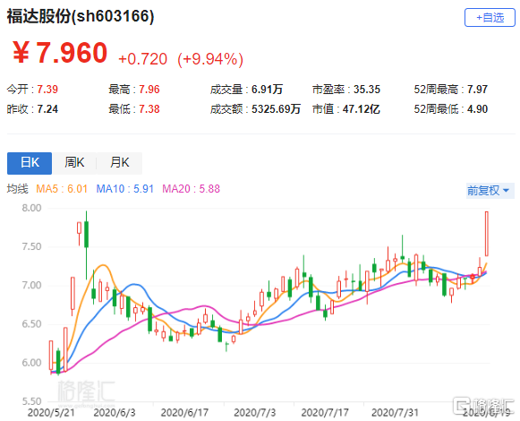The height and width of the screenshot is (421, 520).
Task: Click the 7.00 price axis label
Action: [32, 285]
